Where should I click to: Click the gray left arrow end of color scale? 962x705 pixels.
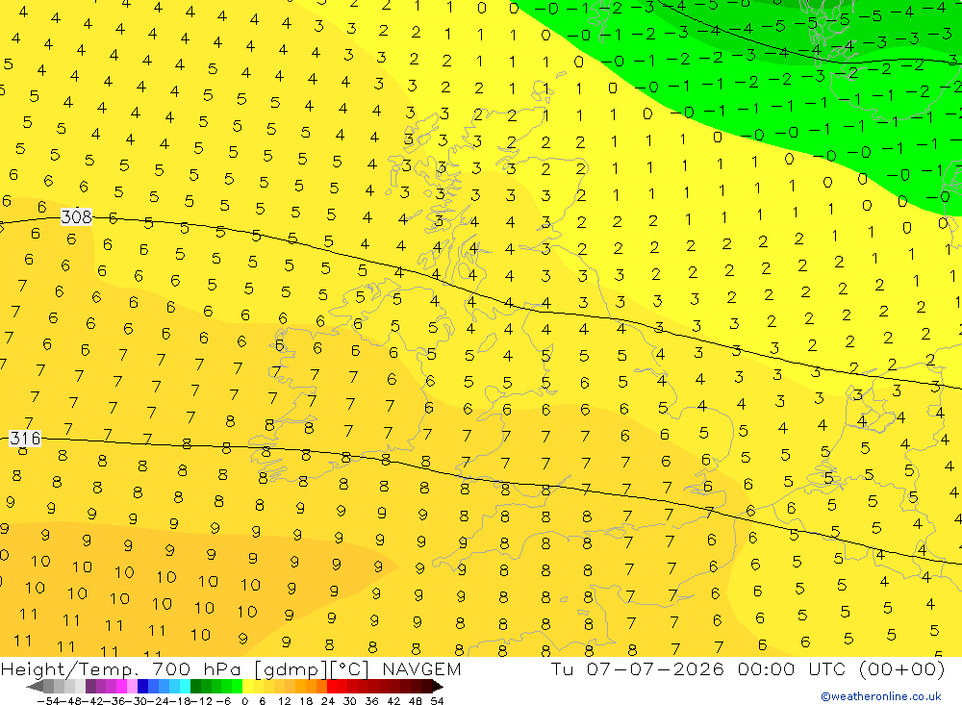tap(35, 687)
